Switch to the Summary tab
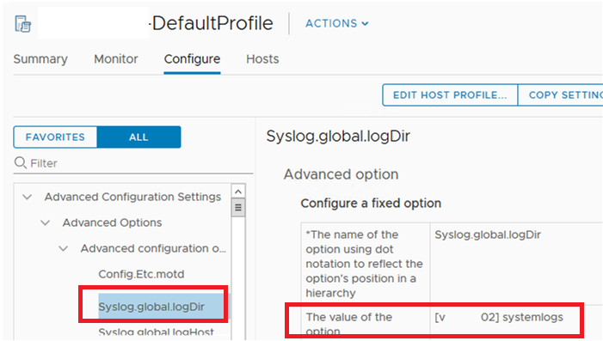This screenshot has width=603, height=341. click(x=40, y=59)
